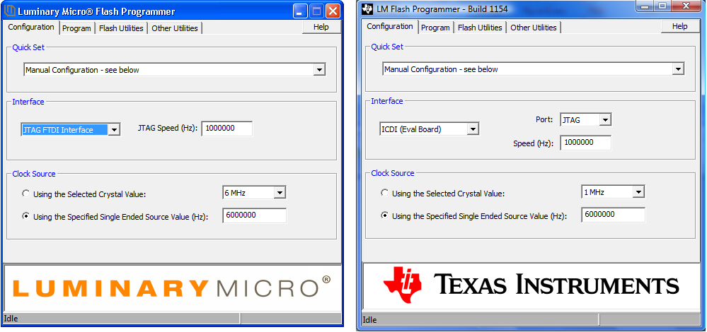Click the Speed (Hz) field in LM Flash Programmer
This screenshot has height=332, width=707.
(x=585, y=143)
